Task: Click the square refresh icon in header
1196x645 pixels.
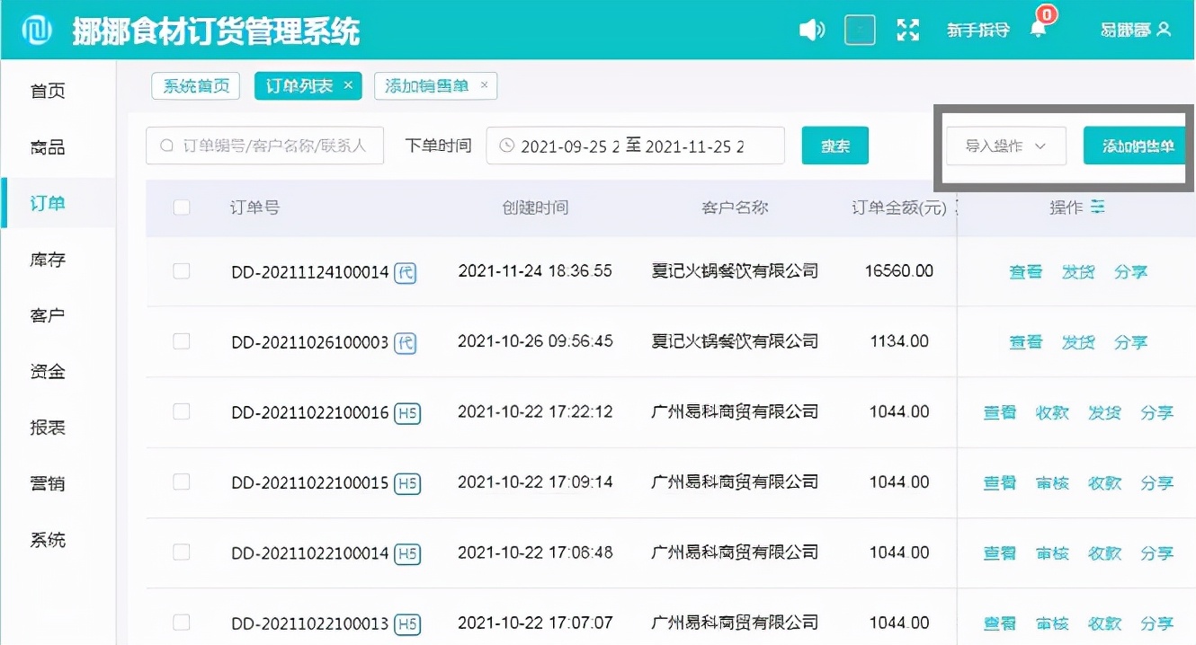Action: coord(860,29)
